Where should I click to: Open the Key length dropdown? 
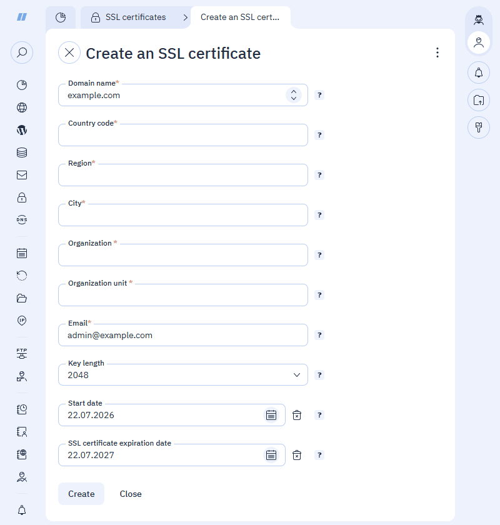pos(183,374)
